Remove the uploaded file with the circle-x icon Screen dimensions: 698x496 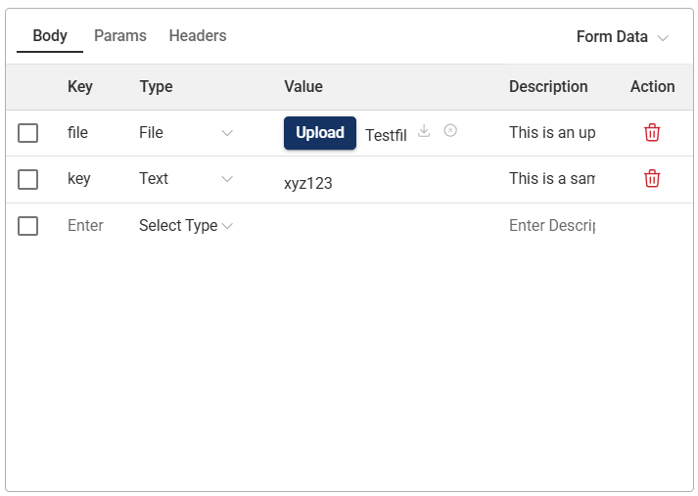coord(450,131)
